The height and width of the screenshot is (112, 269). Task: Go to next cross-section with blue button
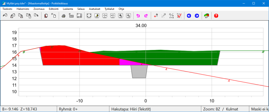pos(197,16)
